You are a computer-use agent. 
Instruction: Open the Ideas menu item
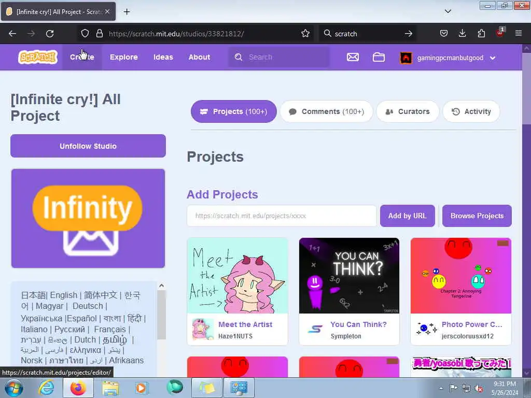pos(163,57)
